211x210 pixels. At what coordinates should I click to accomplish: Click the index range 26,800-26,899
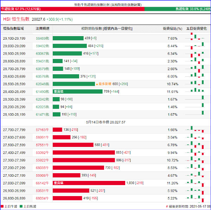14,198
